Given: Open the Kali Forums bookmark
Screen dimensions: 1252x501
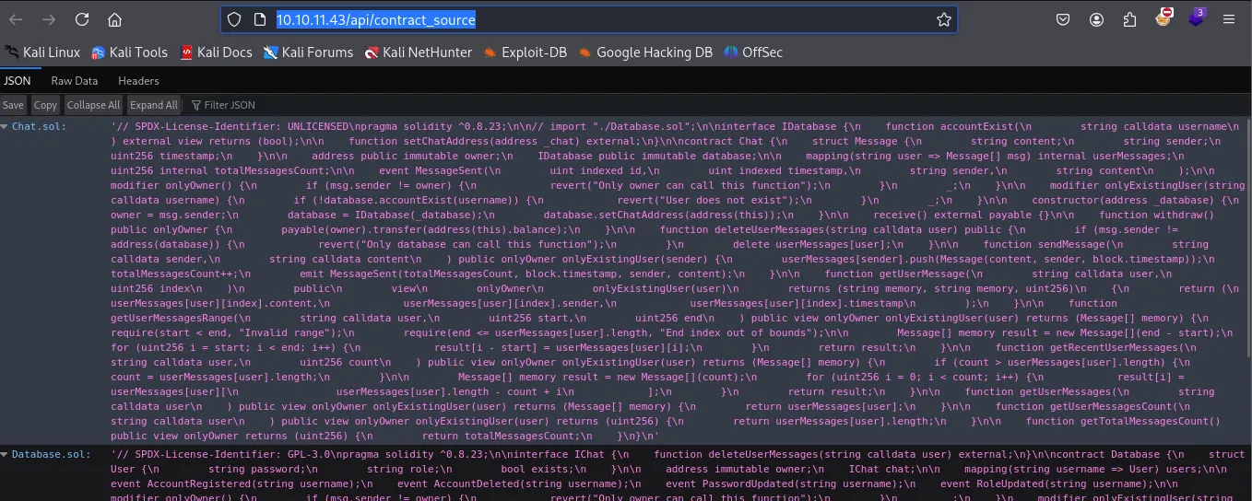Looking at the screenshot, I should pyautogui.click(x=308, y=52).
